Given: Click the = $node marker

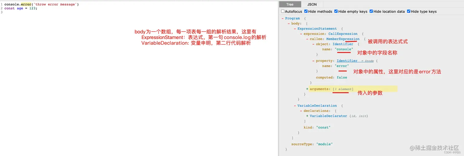Looking at the screenshot, I should 367,61.
